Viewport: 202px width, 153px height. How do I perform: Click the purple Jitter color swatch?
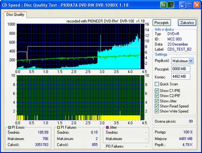pos(107,127)
